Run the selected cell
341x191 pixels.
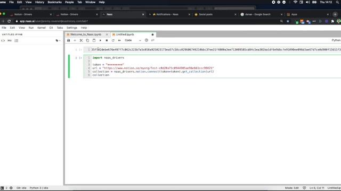point(100,40)
